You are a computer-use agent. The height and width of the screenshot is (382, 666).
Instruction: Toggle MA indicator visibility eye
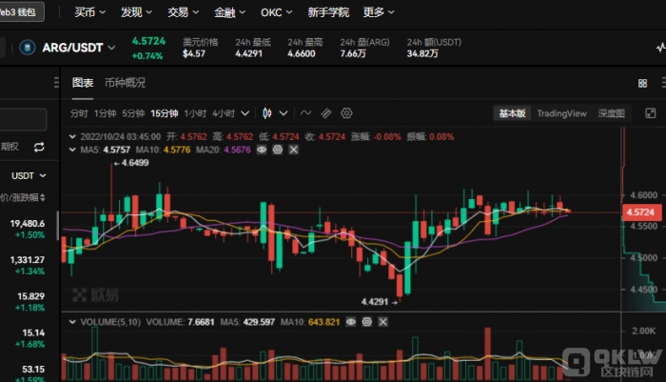click(262, 150)
